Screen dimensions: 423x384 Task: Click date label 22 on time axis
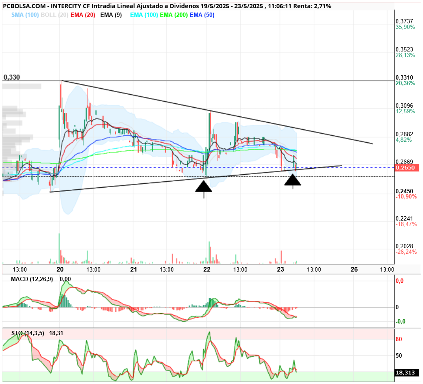[207, 269]
